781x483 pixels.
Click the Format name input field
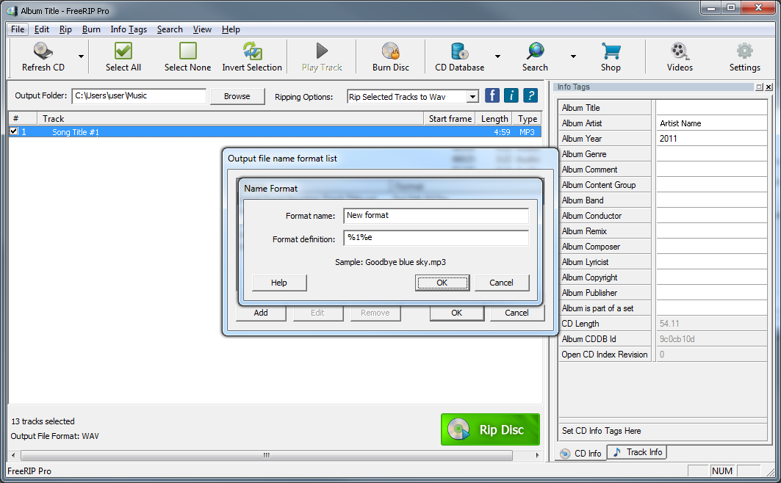point(436,216)
